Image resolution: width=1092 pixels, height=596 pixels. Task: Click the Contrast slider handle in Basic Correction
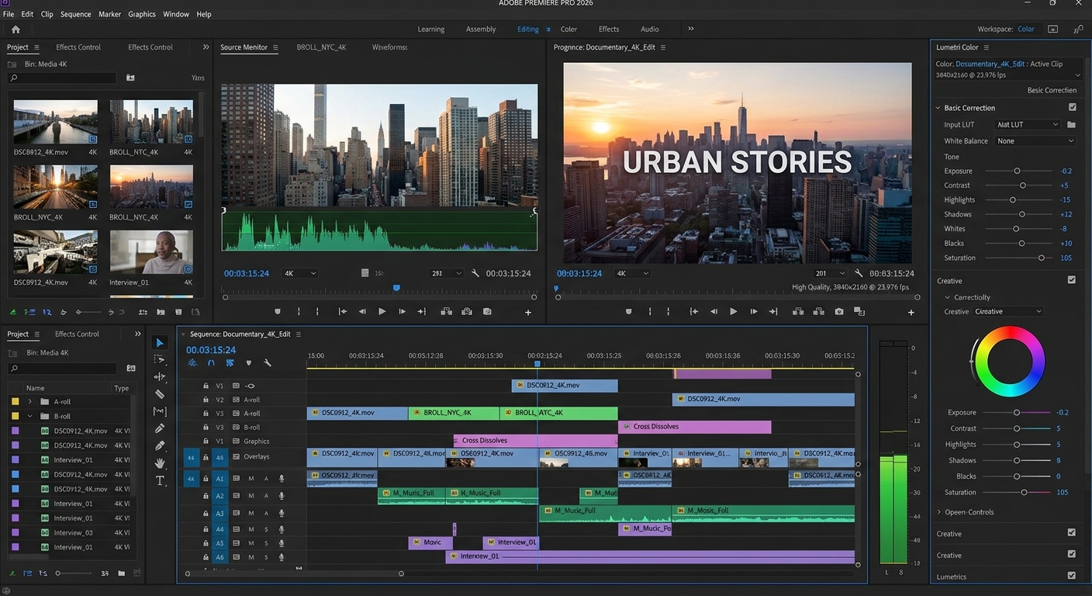[1022, 185]
